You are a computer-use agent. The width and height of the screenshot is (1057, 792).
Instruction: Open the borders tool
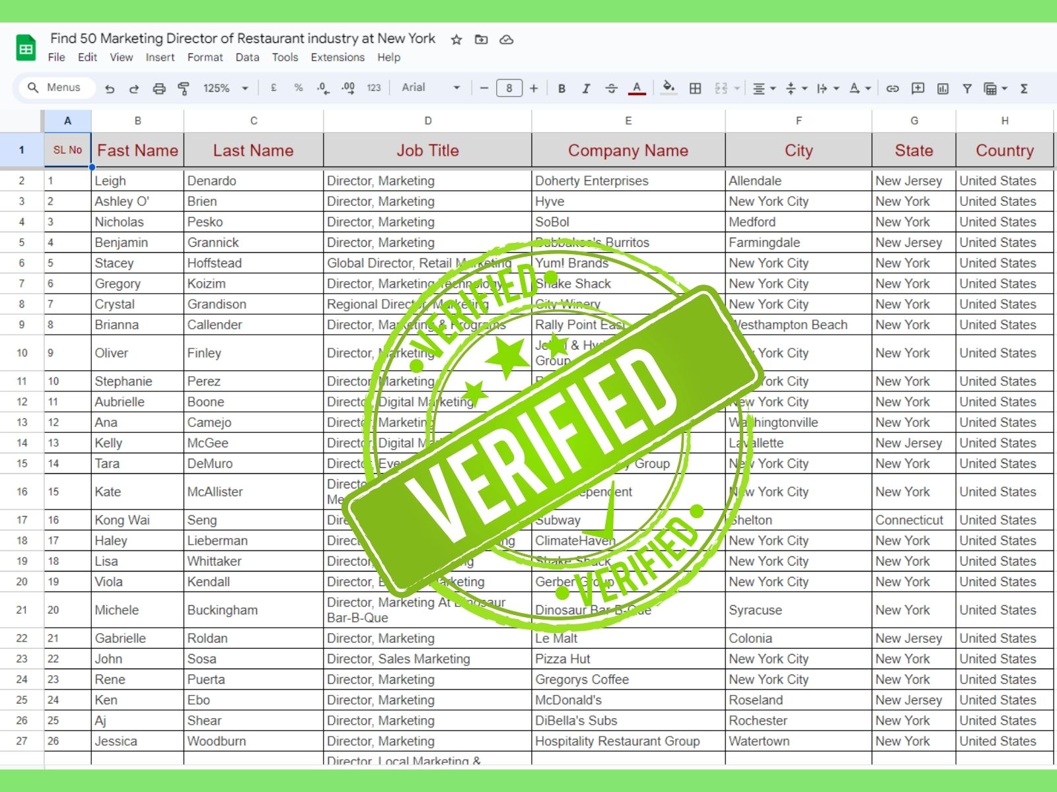pos(695,88)
